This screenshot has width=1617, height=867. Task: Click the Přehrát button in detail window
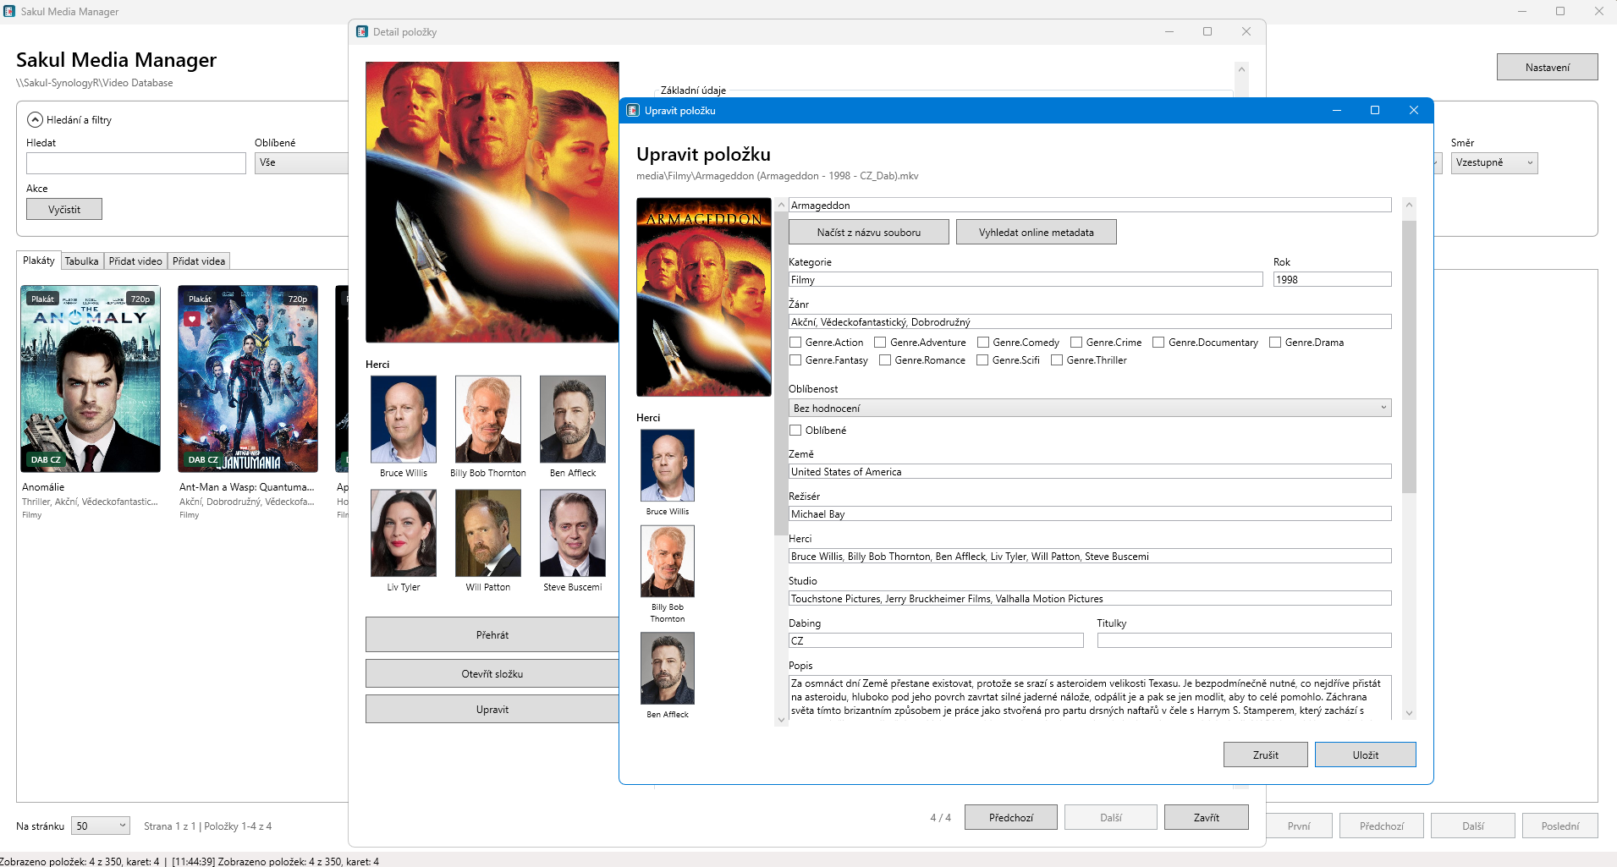coord(492,635)
